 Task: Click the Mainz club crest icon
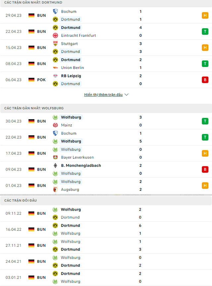point(55,125)
